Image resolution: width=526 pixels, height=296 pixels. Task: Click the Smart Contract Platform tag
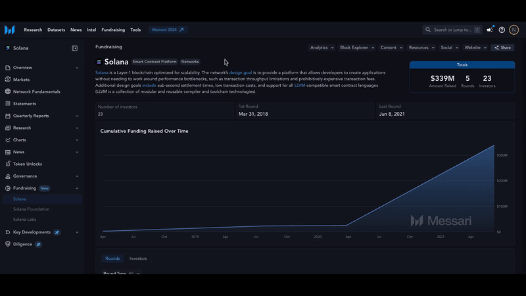(x=155, y=62)
